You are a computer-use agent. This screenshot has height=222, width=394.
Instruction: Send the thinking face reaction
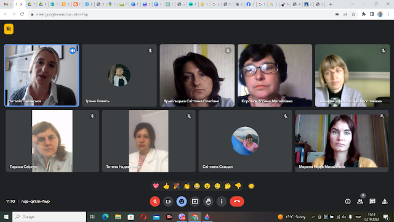point(228,186)
